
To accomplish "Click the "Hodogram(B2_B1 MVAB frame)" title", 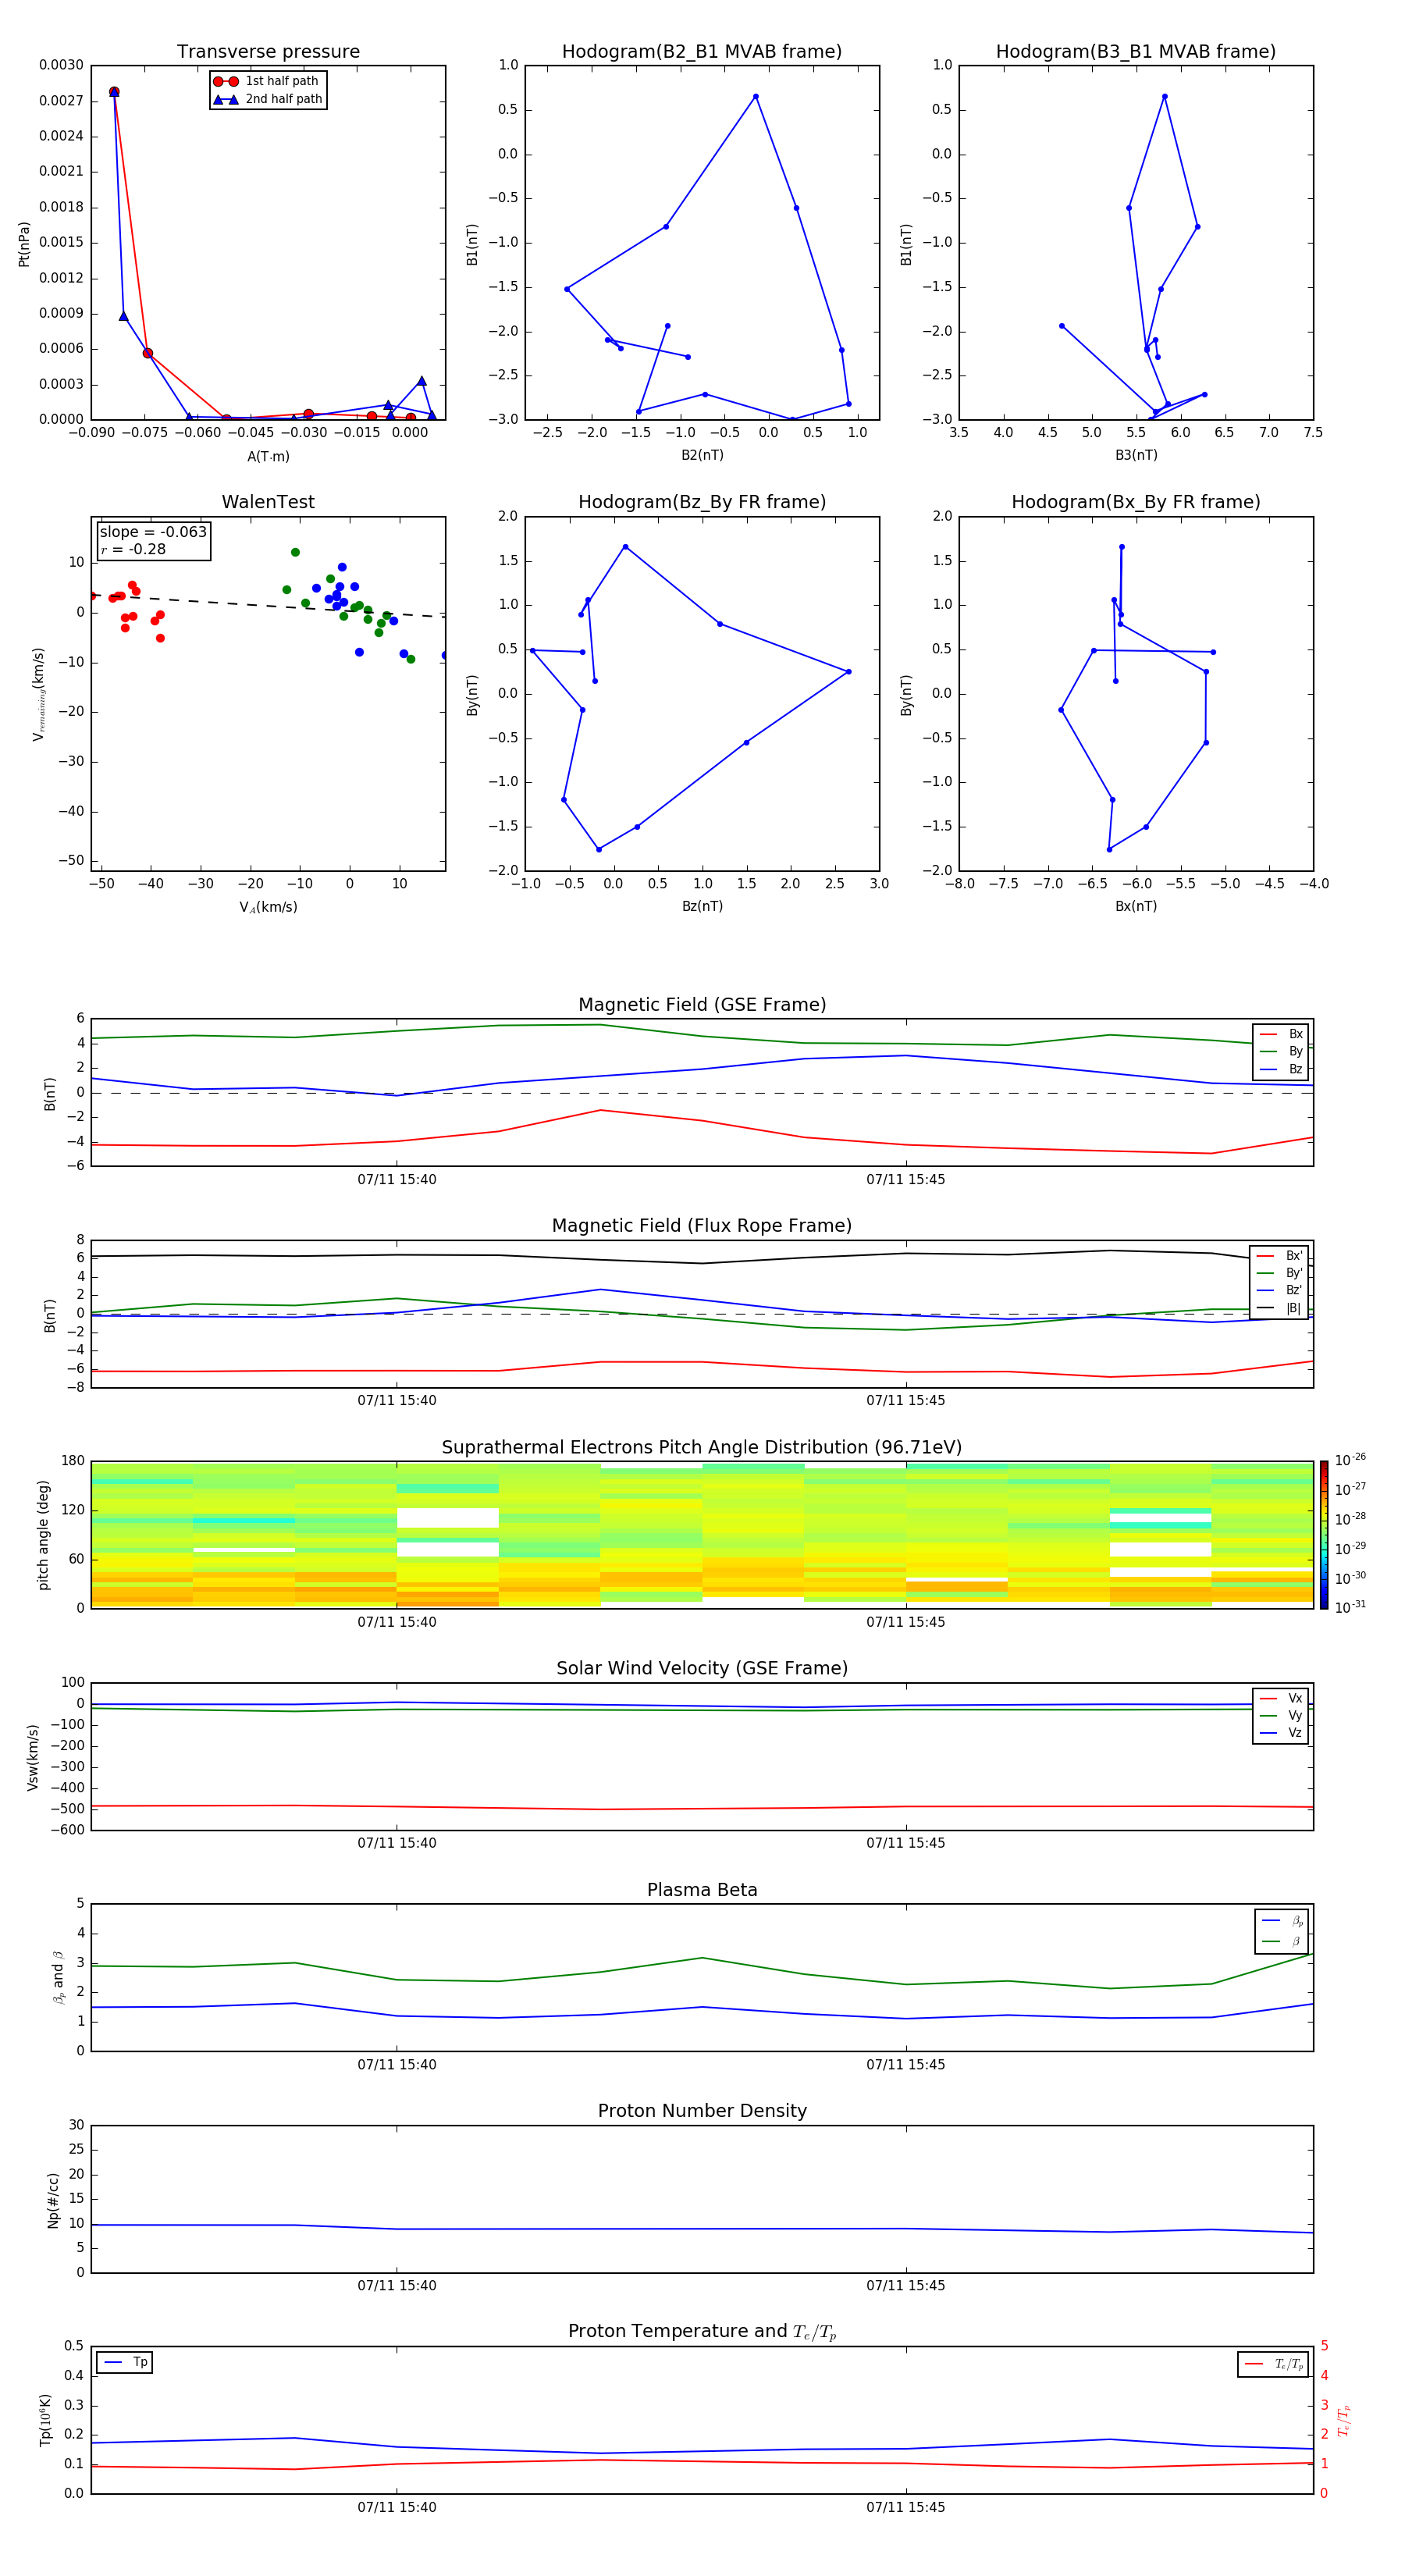I will coord(702,52).
